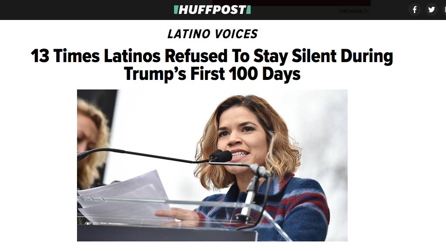Click the cut-off share icon after Twitter
This screenshot has width=446, height=251.
(444, 10)
